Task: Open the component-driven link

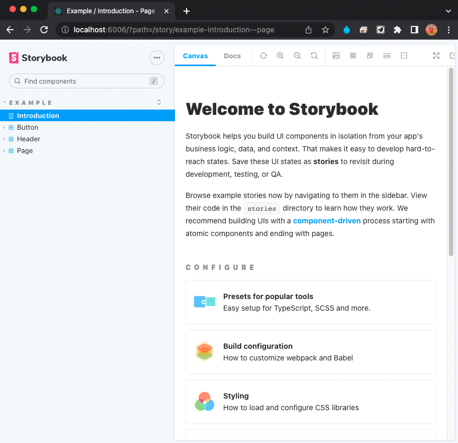Action: tap(327, 221)
